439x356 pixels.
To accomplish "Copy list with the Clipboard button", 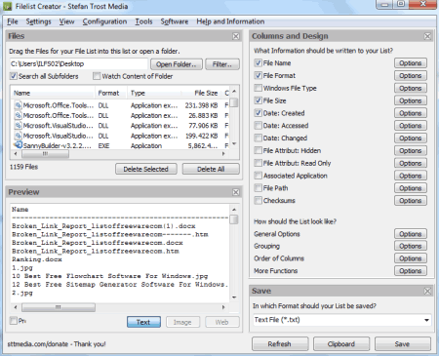I will pos(341,344).
